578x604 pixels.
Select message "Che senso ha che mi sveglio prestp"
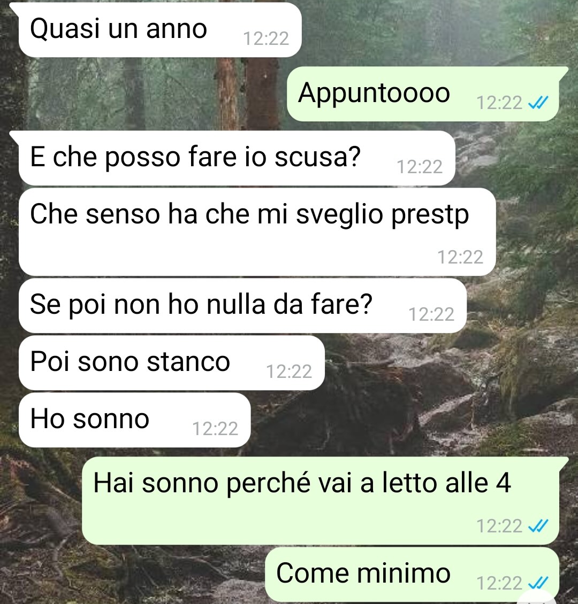(x=257, y=232)
